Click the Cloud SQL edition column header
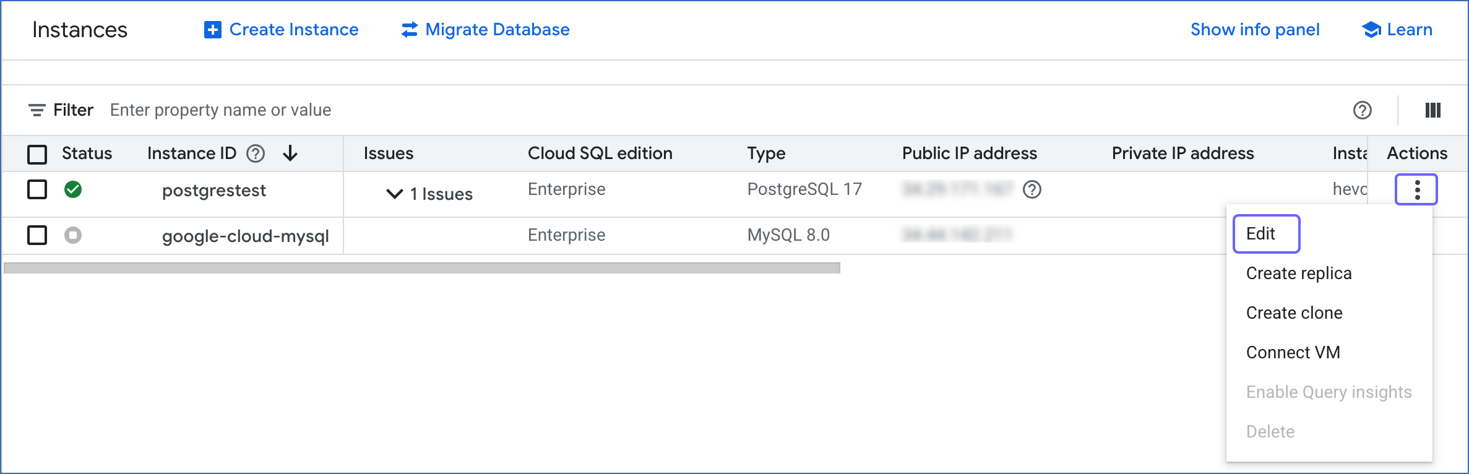Image resolution: width=1469 pixels, height=474 pixels. [600, 153]
